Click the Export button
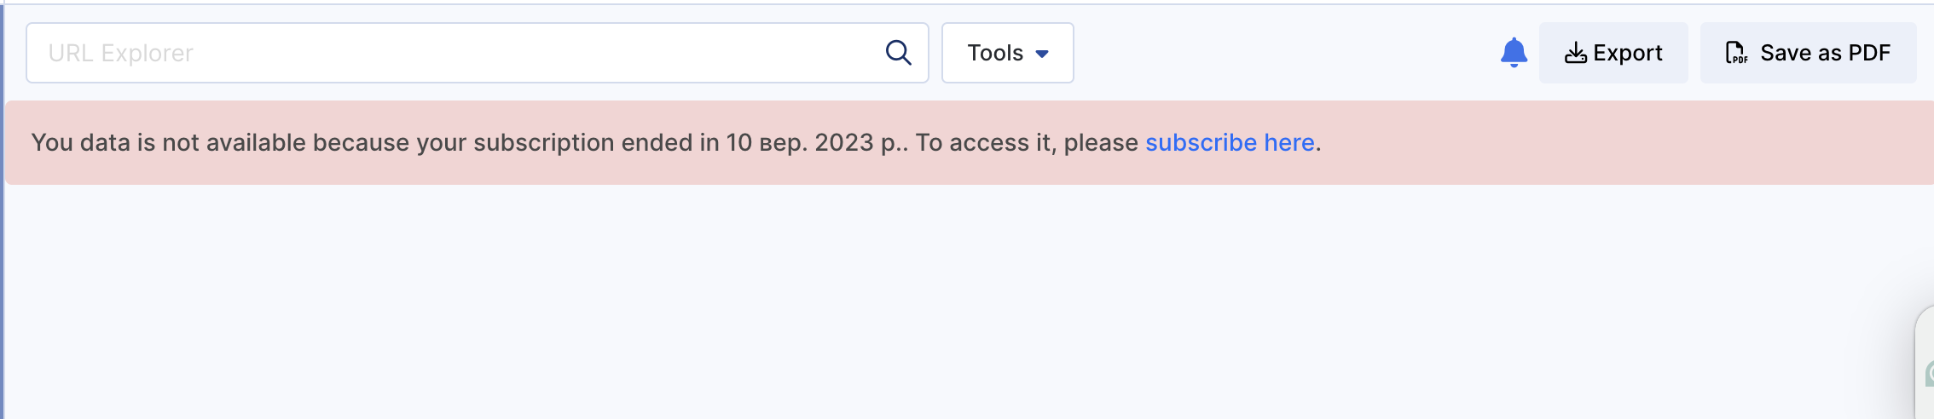This screenshot has width=1934, height=419. pos(1613,53)
